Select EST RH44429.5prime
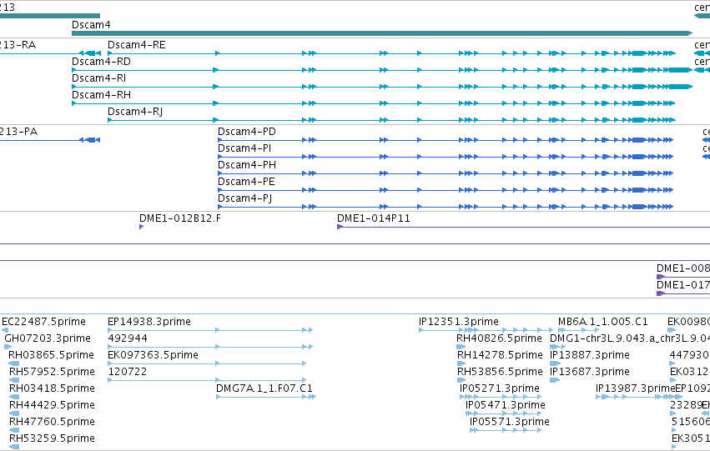The image size is (710, 451). [52, 405]
